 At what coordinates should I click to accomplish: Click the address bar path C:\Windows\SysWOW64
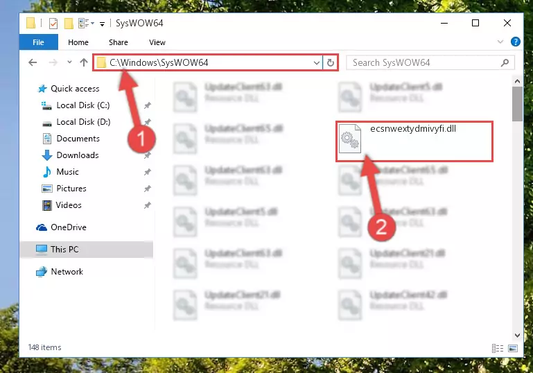[x=159, y=62]
